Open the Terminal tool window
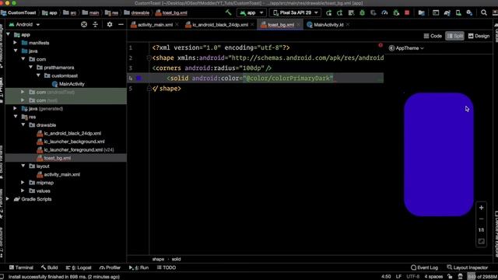 tap(21, 268)
